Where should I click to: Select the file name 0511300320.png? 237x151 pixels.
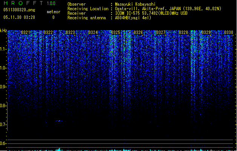[x=19, y=10]
